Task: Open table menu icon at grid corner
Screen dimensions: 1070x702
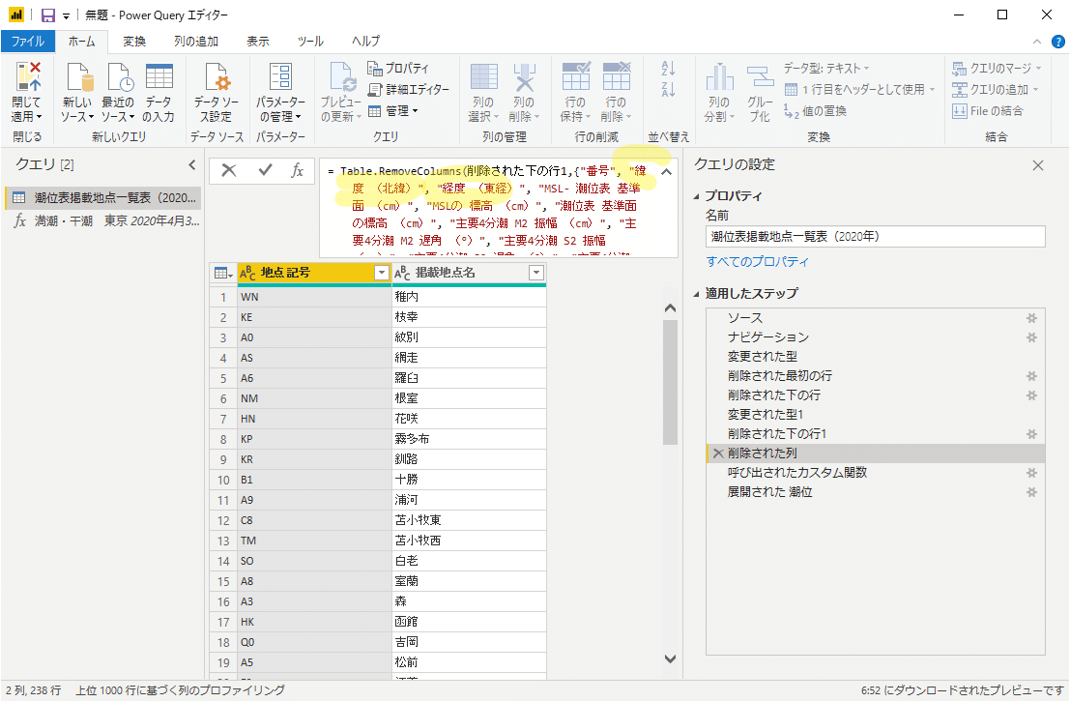Action: pyautogui.click(x=223, y=273)
